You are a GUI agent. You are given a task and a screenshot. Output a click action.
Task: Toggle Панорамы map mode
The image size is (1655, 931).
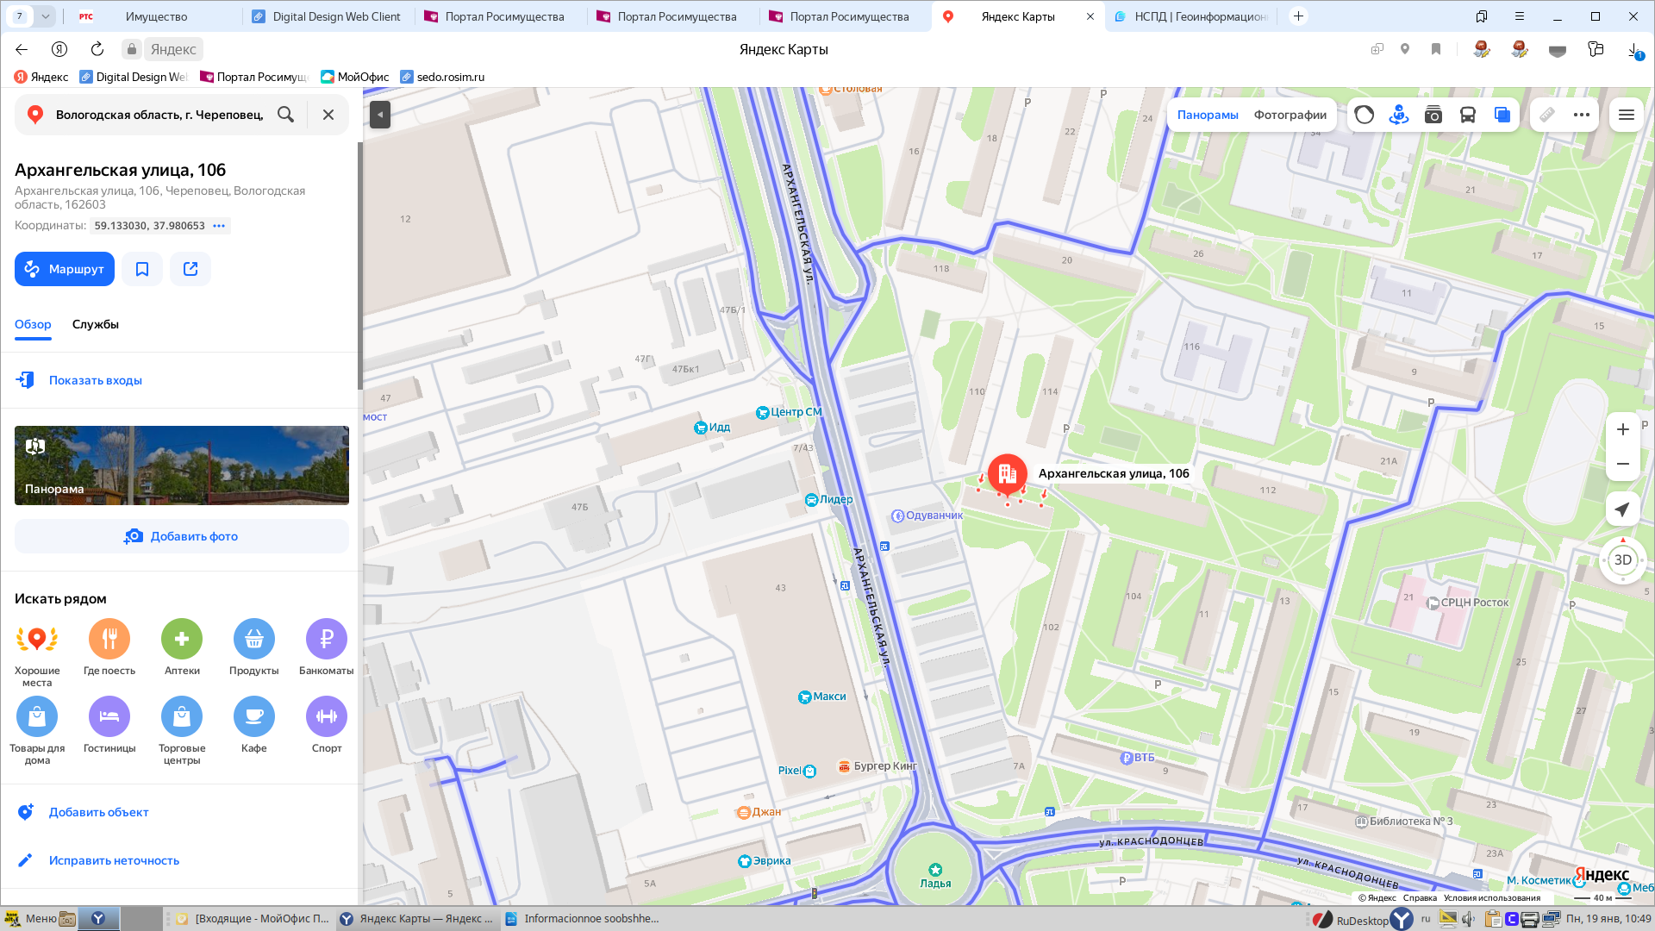[1208, 115]
